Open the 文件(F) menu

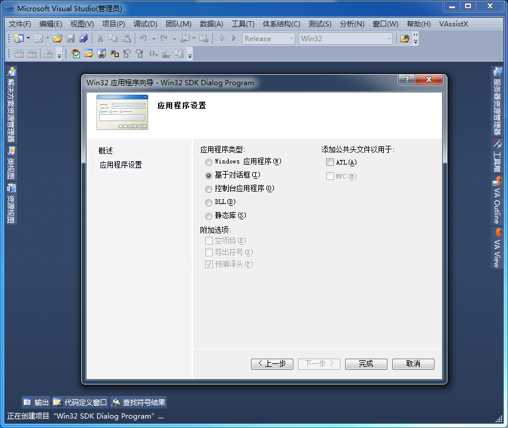click(20, 24)
